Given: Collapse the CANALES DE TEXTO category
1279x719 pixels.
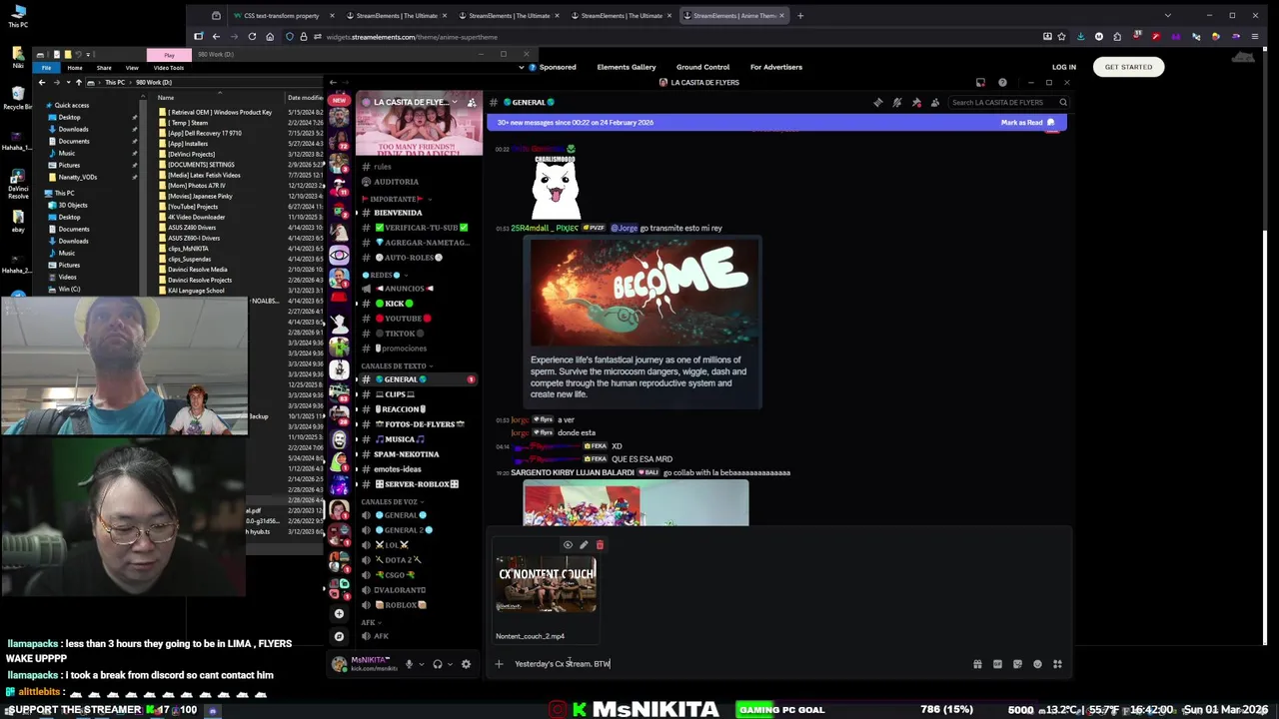Looking at the screenshot, I should pyautogui.click(x=397, y=365).
